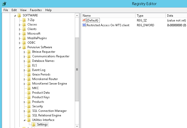Expand the Database Names key
187x128 pixels.
click(24, 61)
